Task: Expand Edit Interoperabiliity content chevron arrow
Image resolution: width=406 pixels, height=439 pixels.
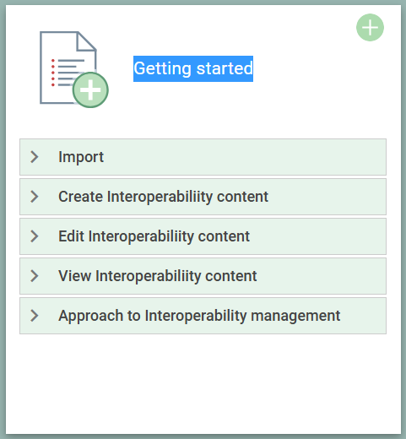Action: (x=35, y=236)
